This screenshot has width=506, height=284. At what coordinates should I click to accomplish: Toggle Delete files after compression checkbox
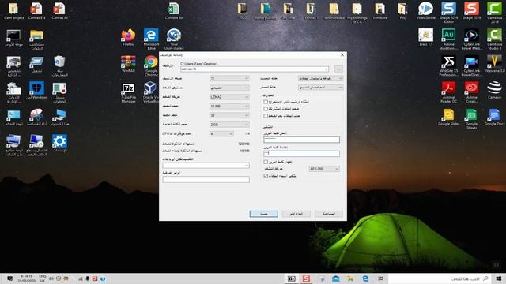(x=266, y=116)
